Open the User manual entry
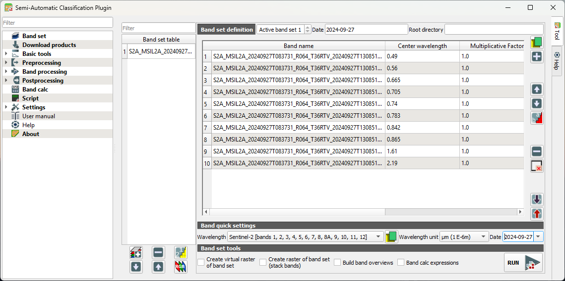This screenshot has width=565, height=281. pyautogui.click(x=38, y=116)
